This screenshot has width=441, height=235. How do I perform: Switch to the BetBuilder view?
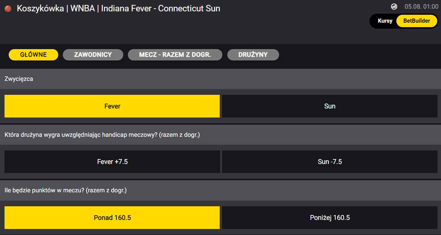coord(416,21)
